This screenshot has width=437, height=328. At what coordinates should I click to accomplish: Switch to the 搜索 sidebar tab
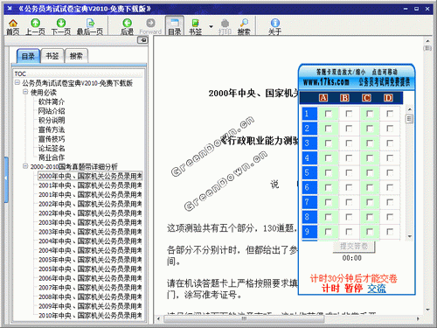[x=76, y=56]
